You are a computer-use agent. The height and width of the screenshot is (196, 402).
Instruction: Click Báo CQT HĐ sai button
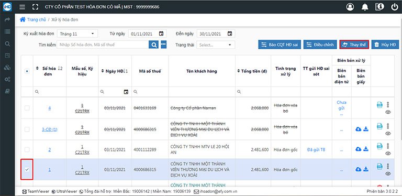(280, 45)
